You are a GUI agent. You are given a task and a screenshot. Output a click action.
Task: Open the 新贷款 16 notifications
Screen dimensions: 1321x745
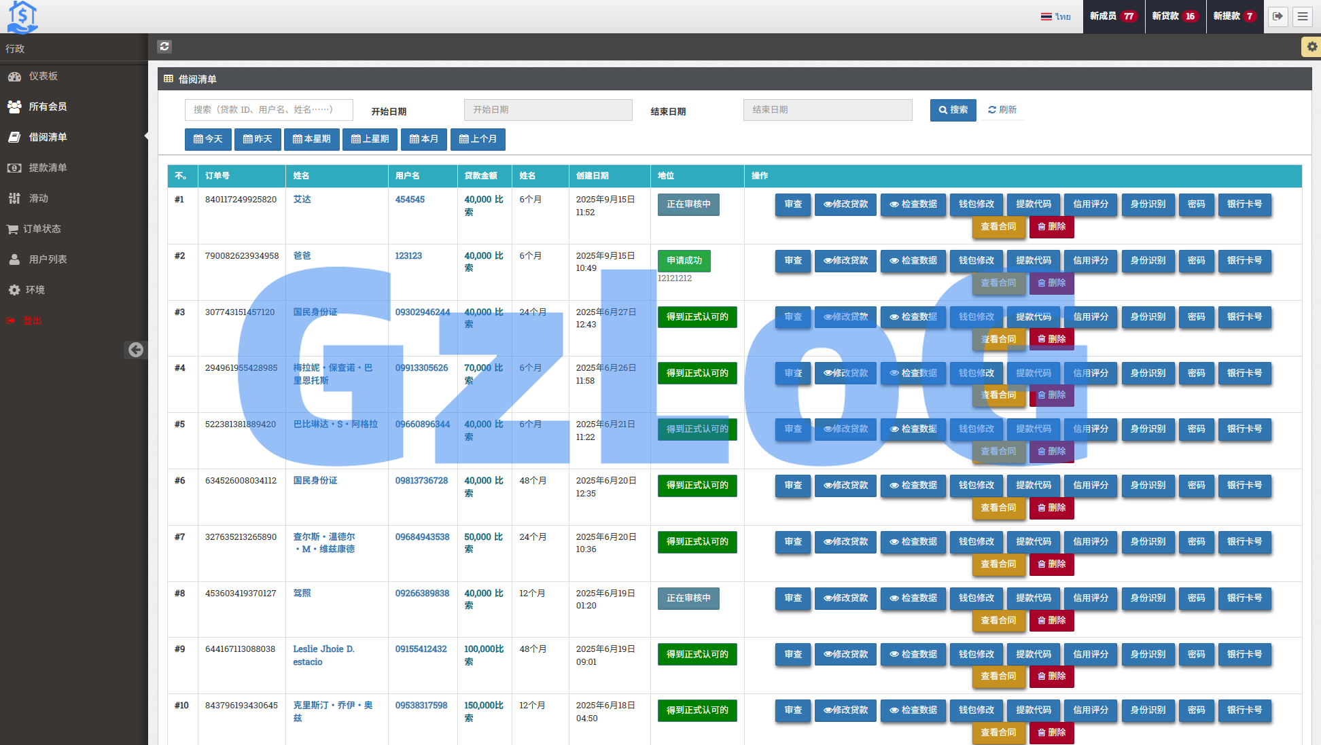click(1175, 16)
